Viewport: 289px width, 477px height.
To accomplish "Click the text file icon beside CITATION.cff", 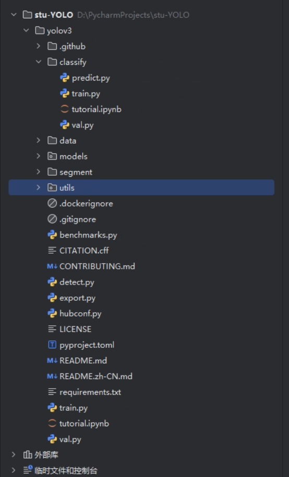I will [52, 251].
